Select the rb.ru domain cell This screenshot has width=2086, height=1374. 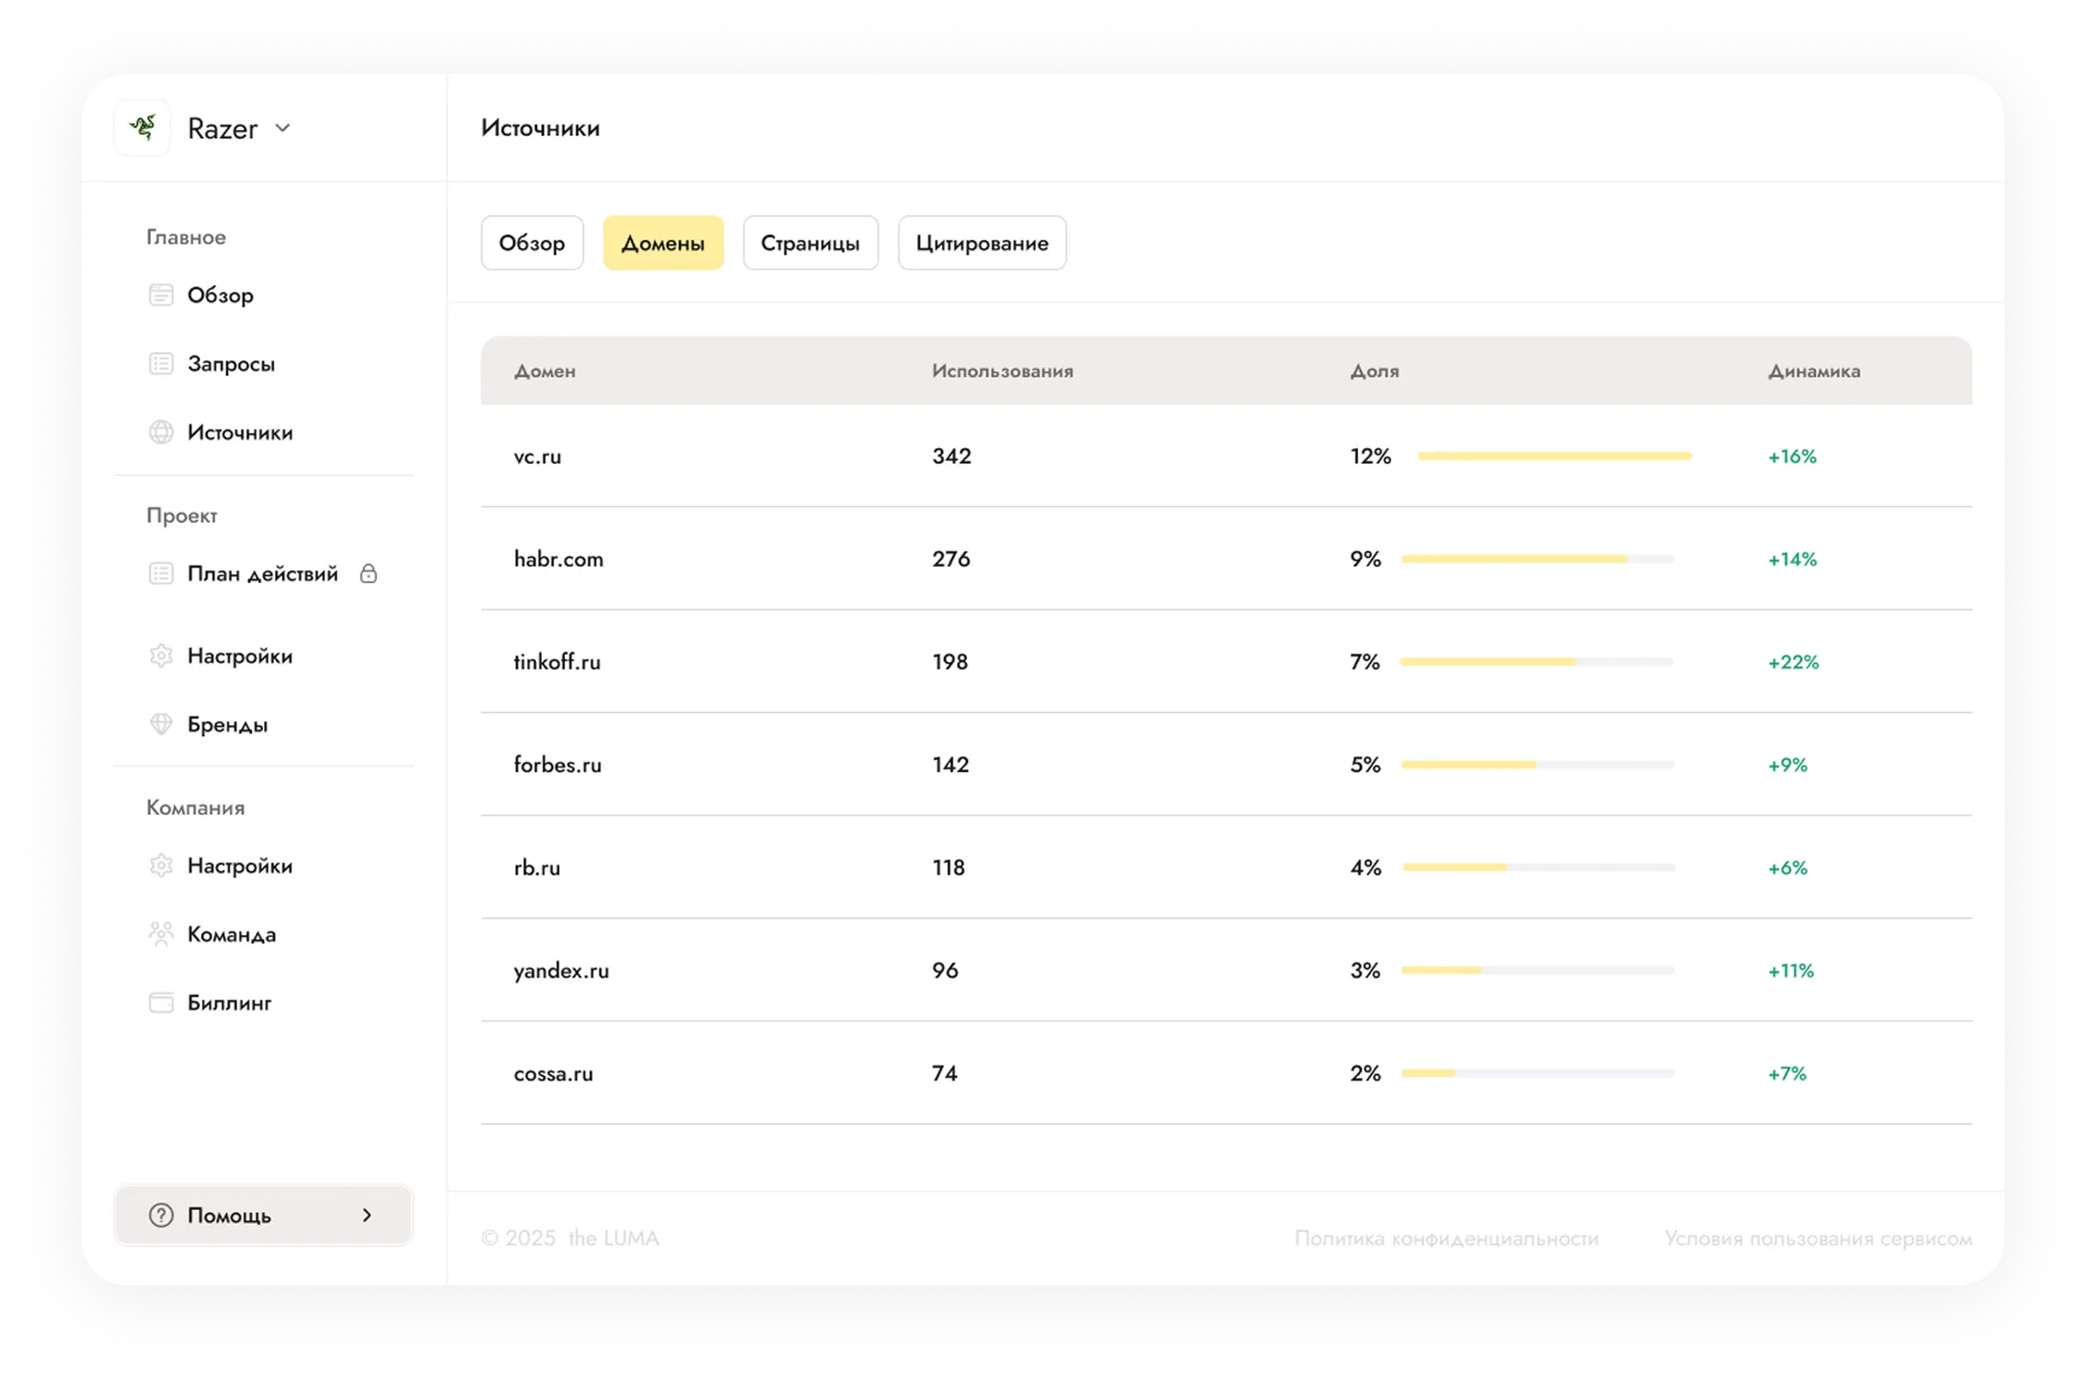(537, 867)
